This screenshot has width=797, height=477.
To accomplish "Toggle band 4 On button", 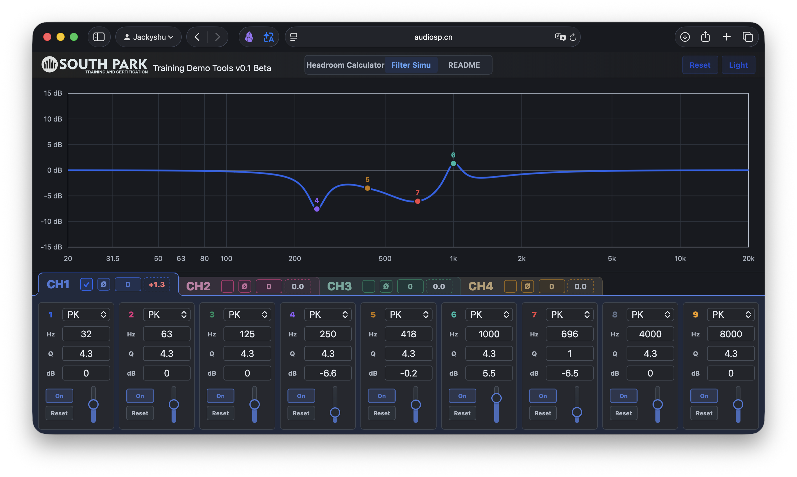I will (301, 396).
